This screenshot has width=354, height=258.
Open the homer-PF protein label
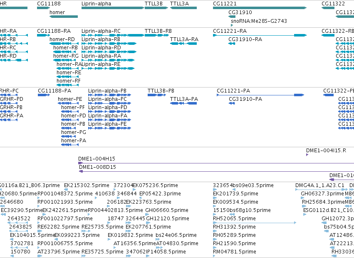73,107
